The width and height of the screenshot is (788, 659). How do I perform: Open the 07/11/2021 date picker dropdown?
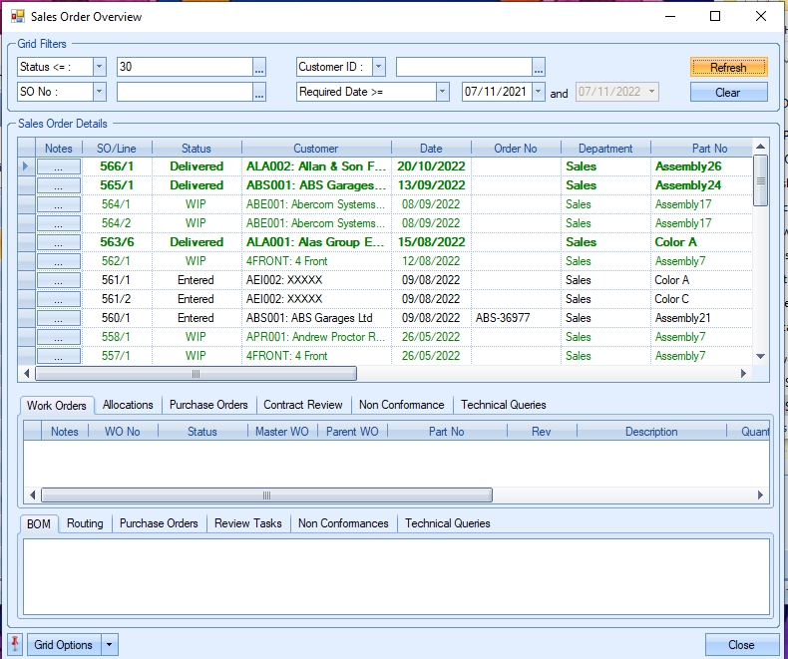(539, 92)
